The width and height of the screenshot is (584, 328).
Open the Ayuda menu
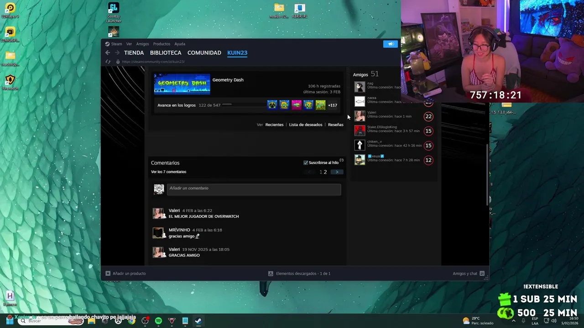[180, 44]
